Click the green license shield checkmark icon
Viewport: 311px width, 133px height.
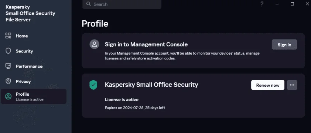click(93, 85)
